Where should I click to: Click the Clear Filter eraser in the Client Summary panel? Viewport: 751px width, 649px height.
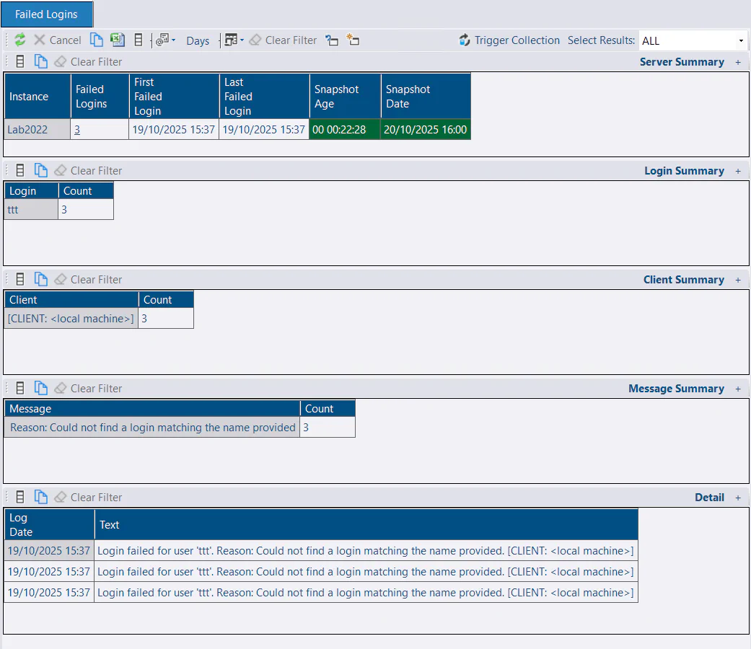[60, 279]
